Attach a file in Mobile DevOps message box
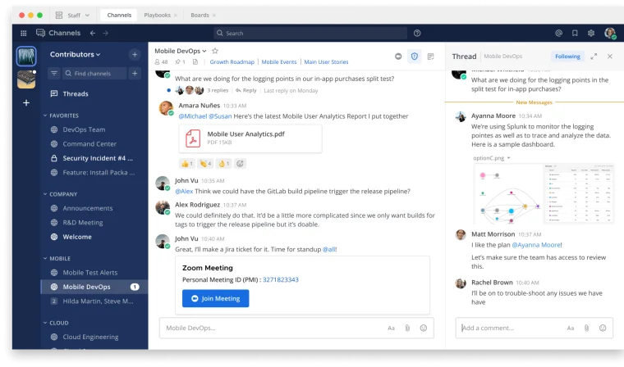The height and width of the screenshot is (367, 624). [x=407, y=328]
